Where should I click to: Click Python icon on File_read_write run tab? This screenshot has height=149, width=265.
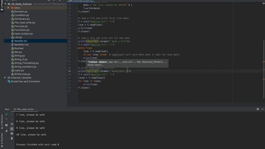(x=15, y=109)
